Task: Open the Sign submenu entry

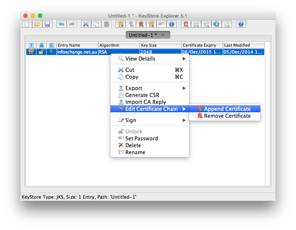Action: tap(150, 120)
